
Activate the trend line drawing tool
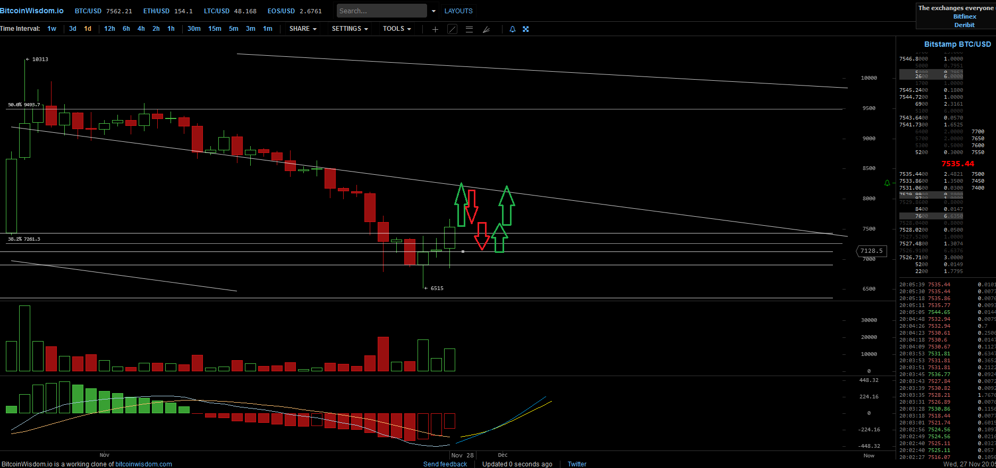(x=452, y=29)
